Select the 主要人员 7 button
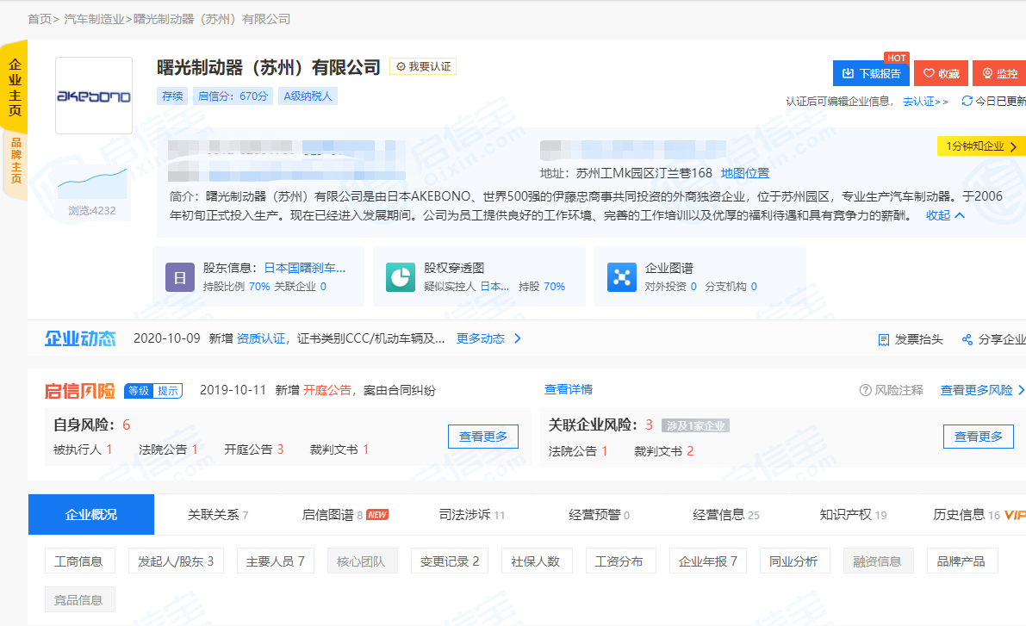This screenshot has width=1026, height=626. (276, 561)
